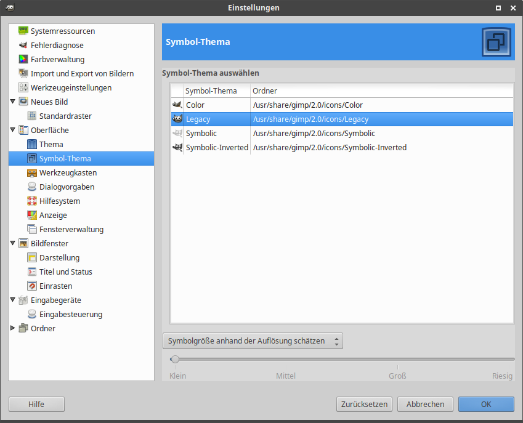The image size is (523, 423).
Task: Click the Fensterverwaltung windows icon
Action: [x=32, y=229]
